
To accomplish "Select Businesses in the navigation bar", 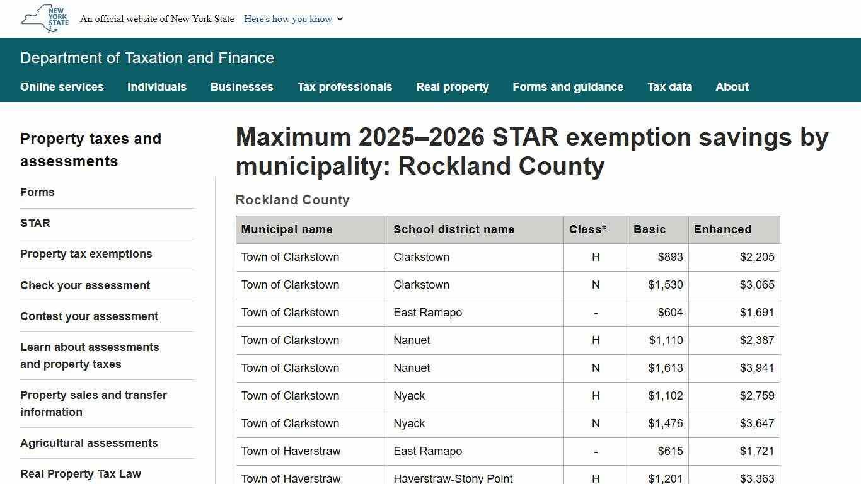I will tap(241, 87).
